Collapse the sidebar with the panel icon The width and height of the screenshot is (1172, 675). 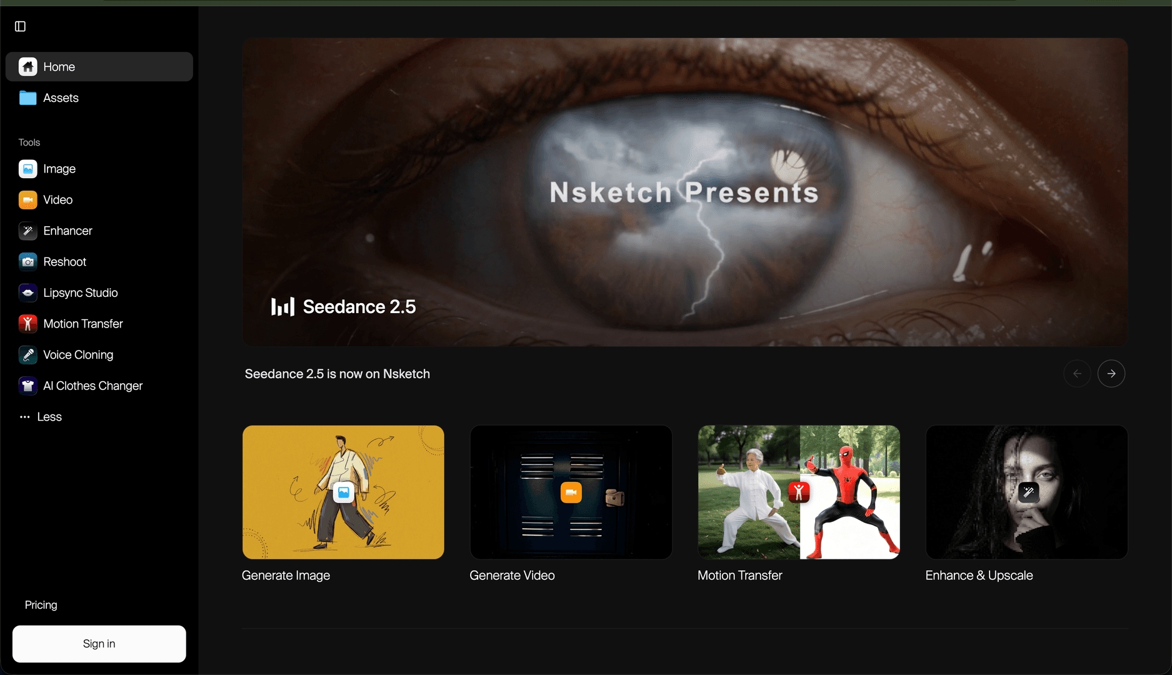(21, 26)
